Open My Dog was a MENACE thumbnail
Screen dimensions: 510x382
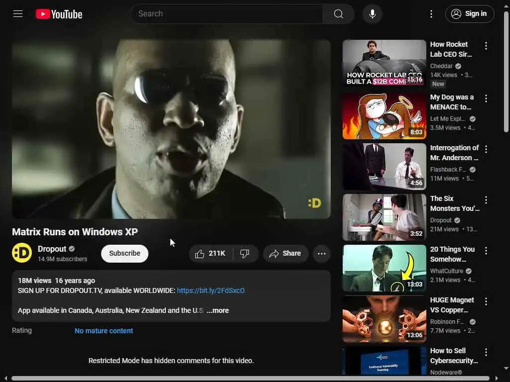tap(384, 116)
